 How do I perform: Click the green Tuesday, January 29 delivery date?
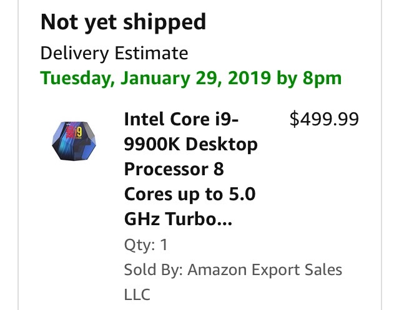[191, 78]
